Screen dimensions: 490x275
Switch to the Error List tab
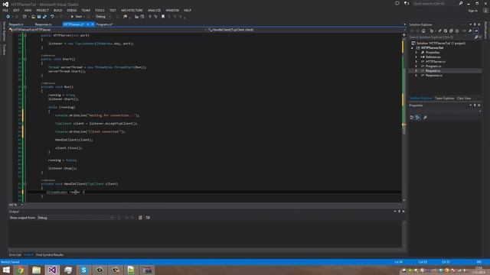tap(15, 254)
